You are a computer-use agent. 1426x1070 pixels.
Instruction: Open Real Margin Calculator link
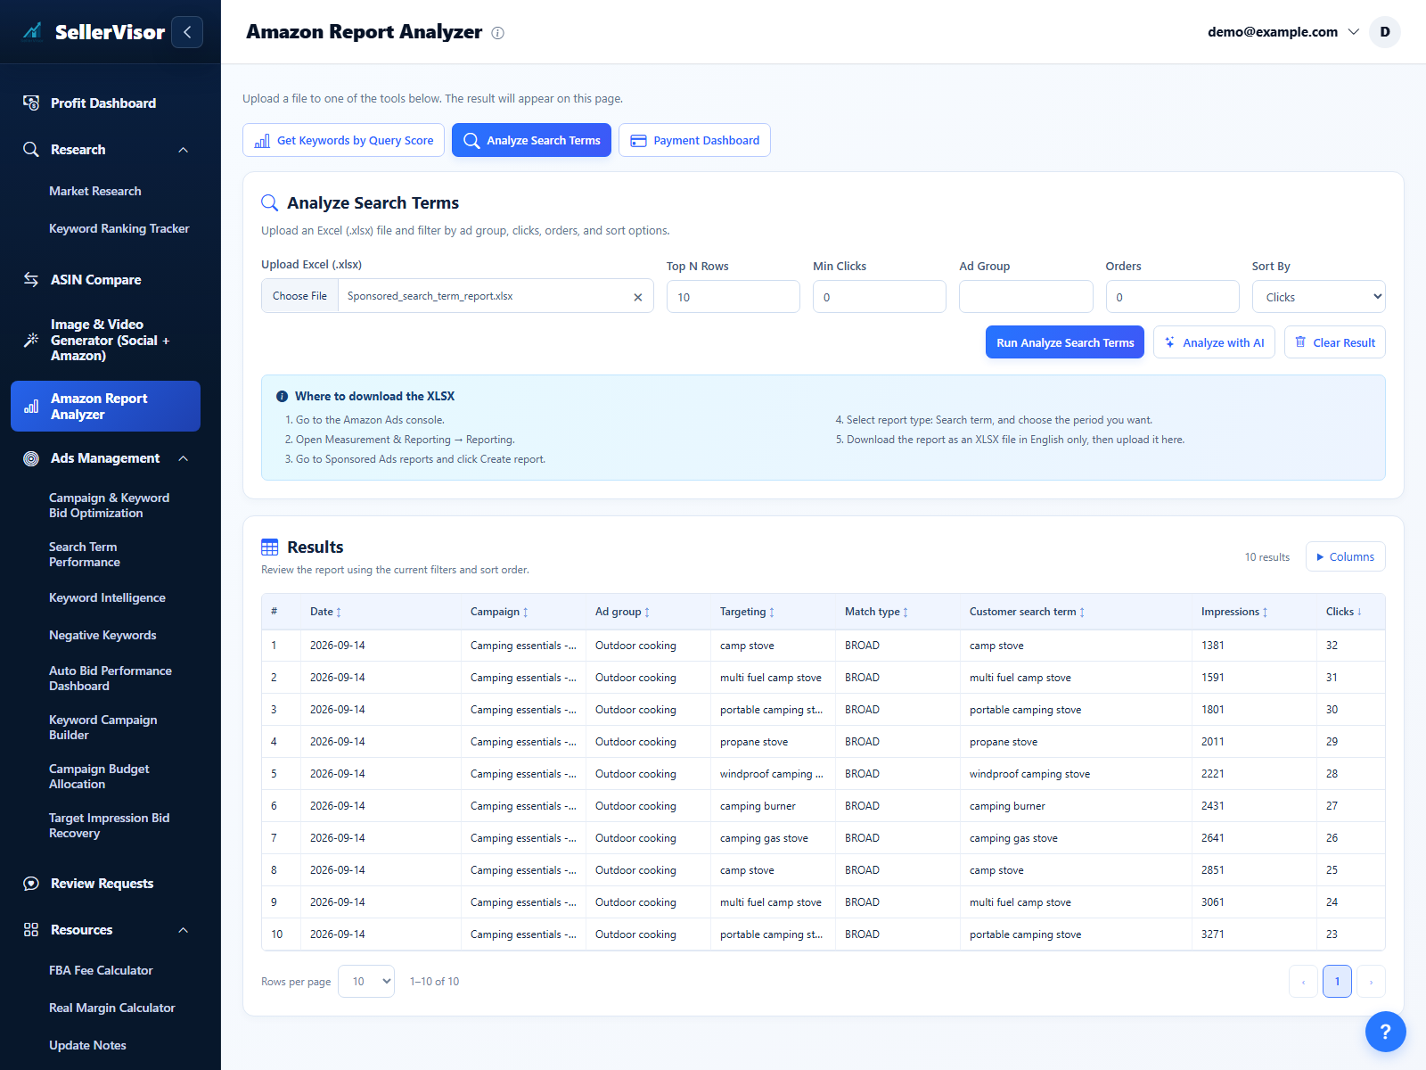pos(112,1008)
